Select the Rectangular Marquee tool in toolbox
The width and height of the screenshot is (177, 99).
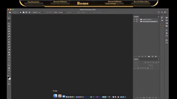[x=9, y=21]
